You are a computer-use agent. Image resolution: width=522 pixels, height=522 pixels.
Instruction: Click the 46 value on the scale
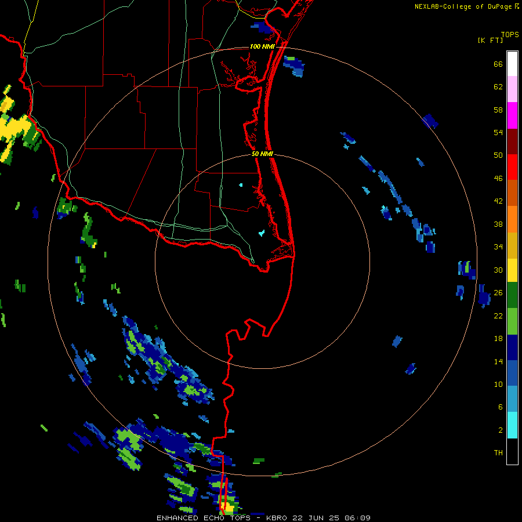click(x=498, y=179)
